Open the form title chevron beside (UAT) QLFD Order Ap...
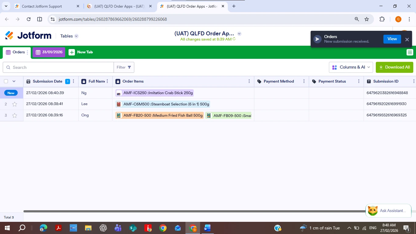This screenshot has height=234, width=416. coord(239,34)
